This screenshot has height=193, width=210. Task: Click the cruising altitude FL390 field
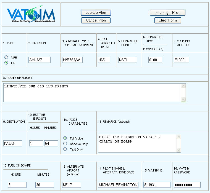tap(181, 60)
